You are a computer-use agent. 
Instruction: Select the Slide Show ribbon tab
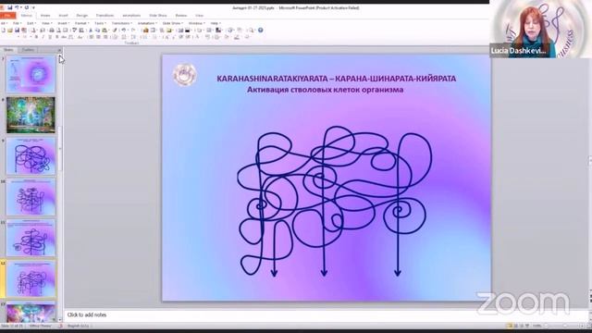point(158,16)
